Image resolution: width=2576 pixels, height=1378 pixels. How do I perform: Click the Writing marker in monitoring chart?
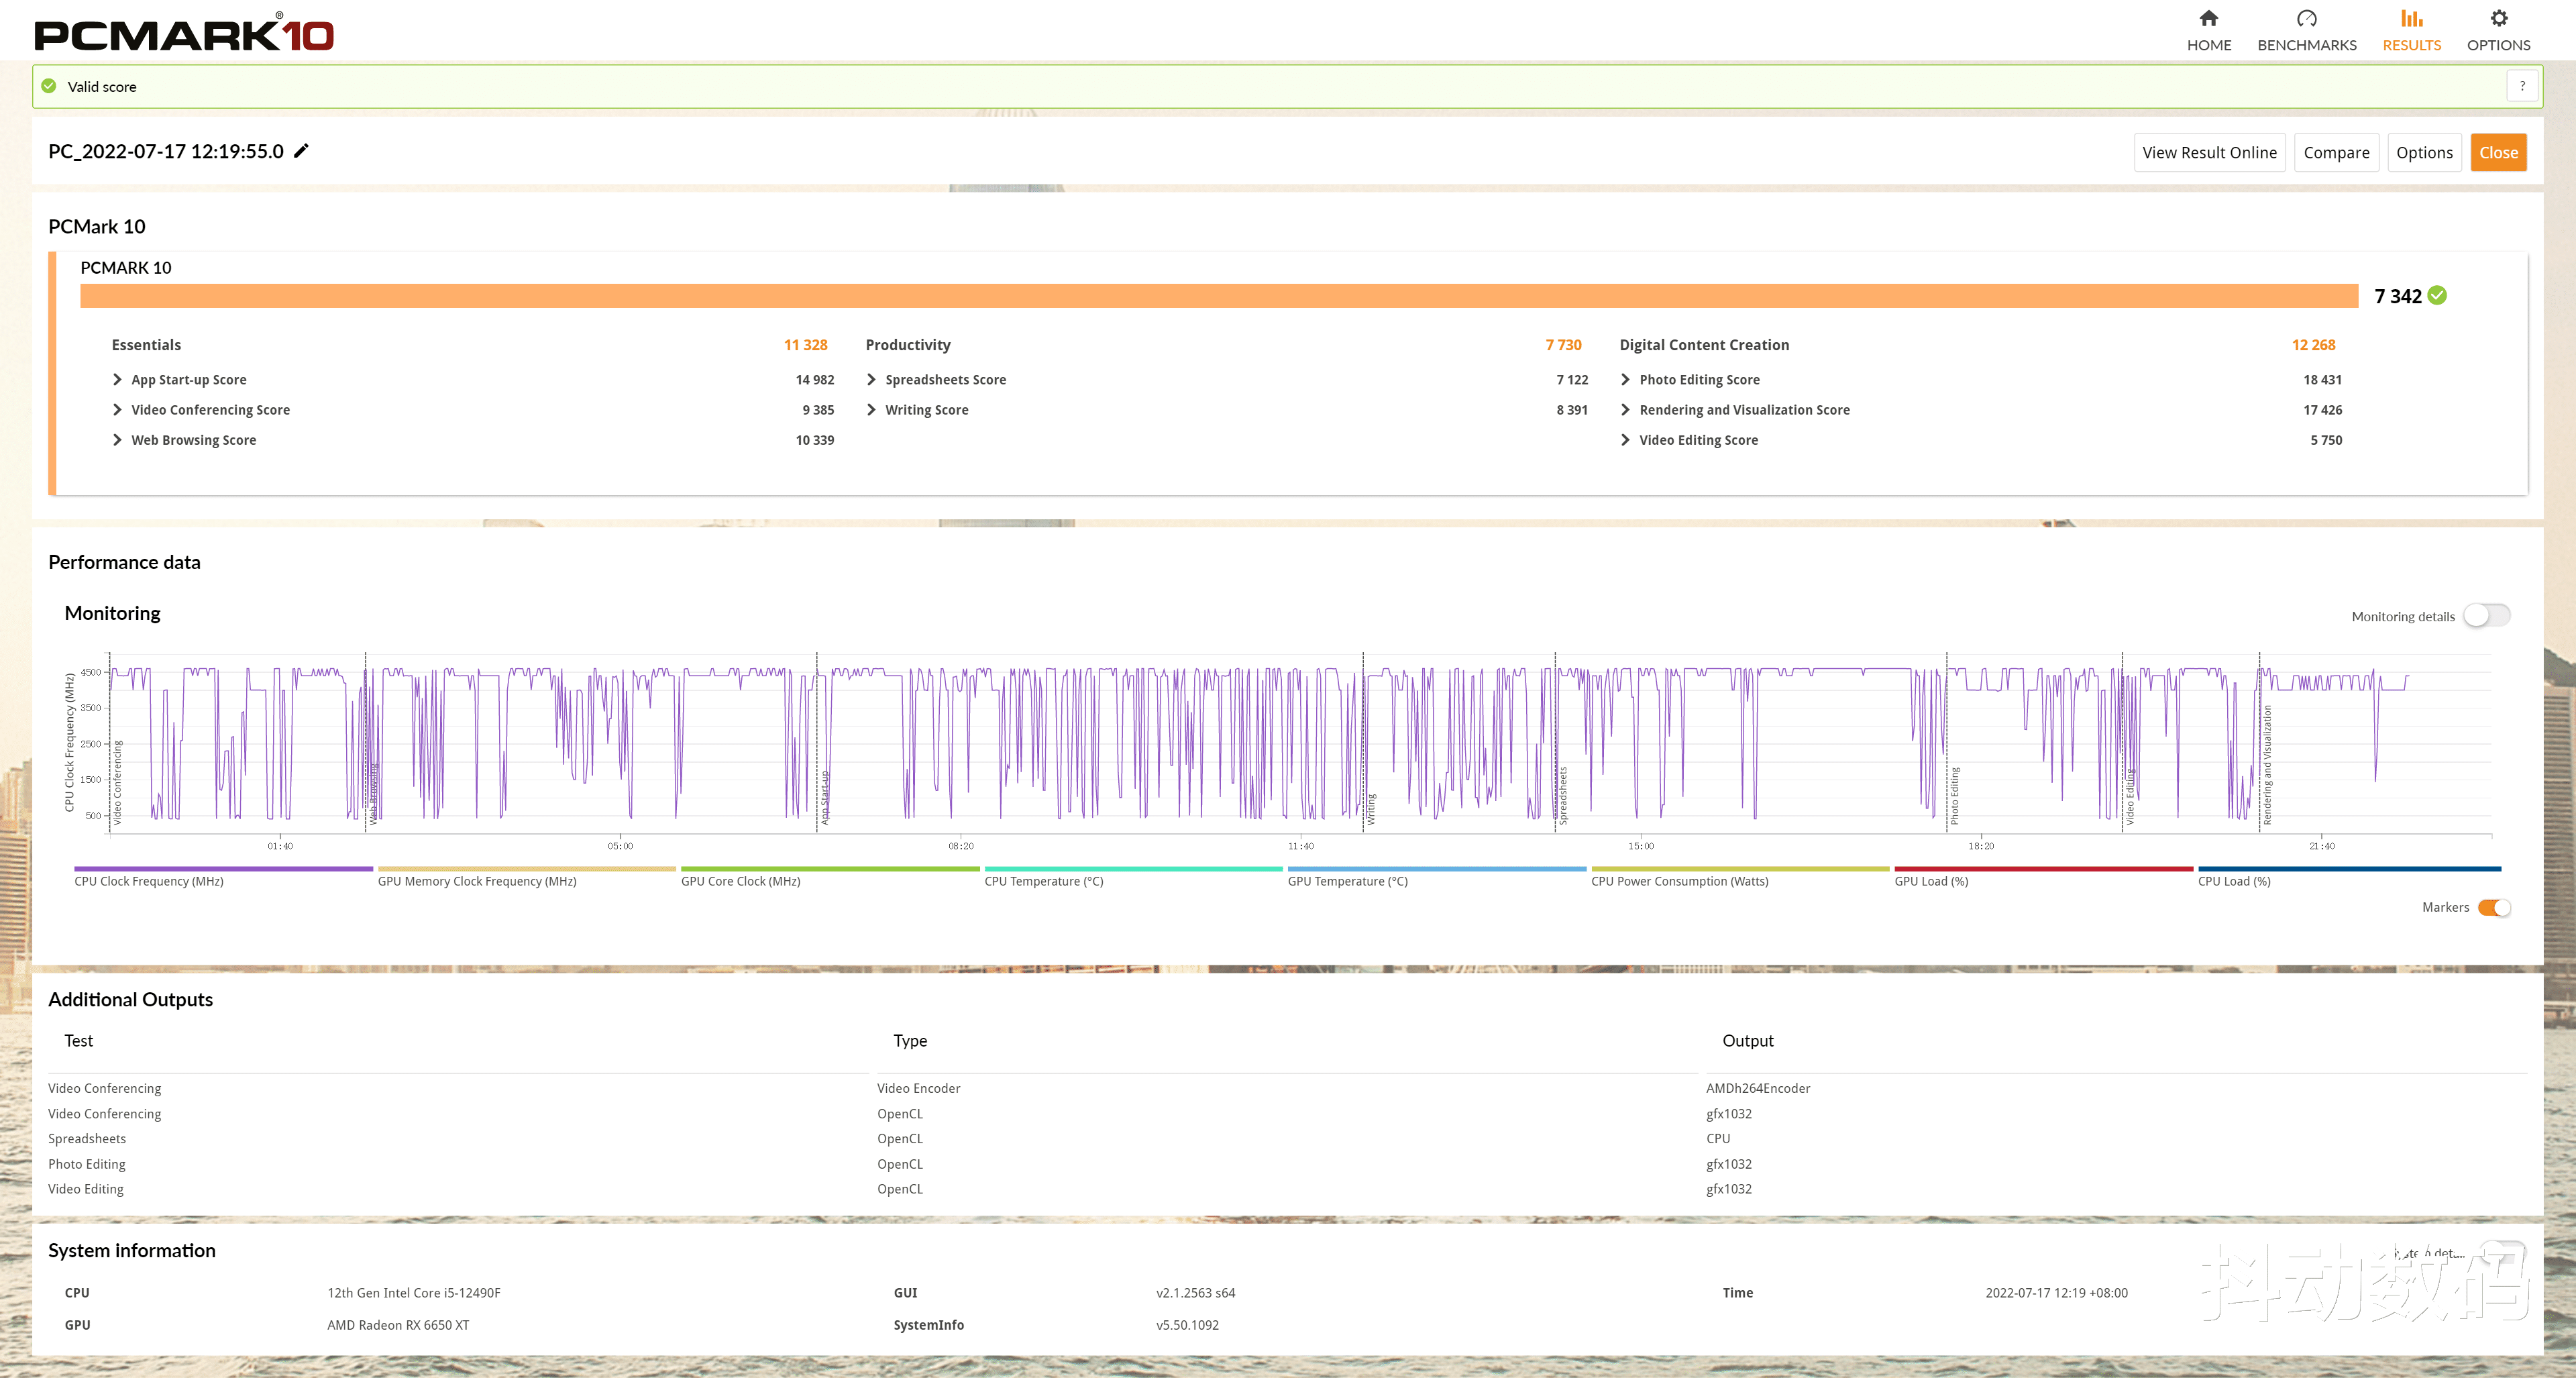(x=1371, y=808)
